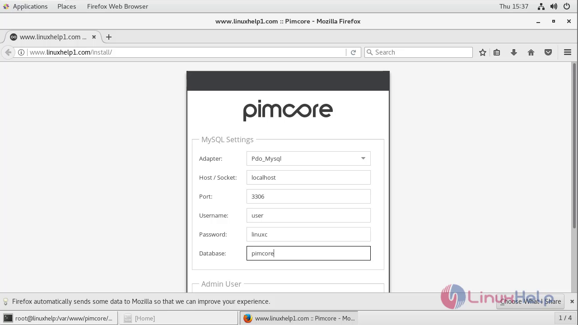Open the Places menu
The width and height of the screenshot is (578, 325).
click(x=67, y=6)
